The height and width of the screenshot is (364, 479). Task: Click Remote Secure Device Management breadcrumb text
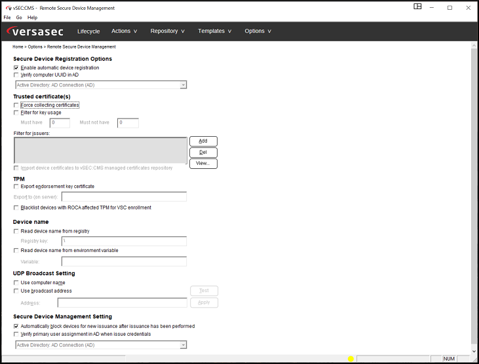tap(81, 46)
